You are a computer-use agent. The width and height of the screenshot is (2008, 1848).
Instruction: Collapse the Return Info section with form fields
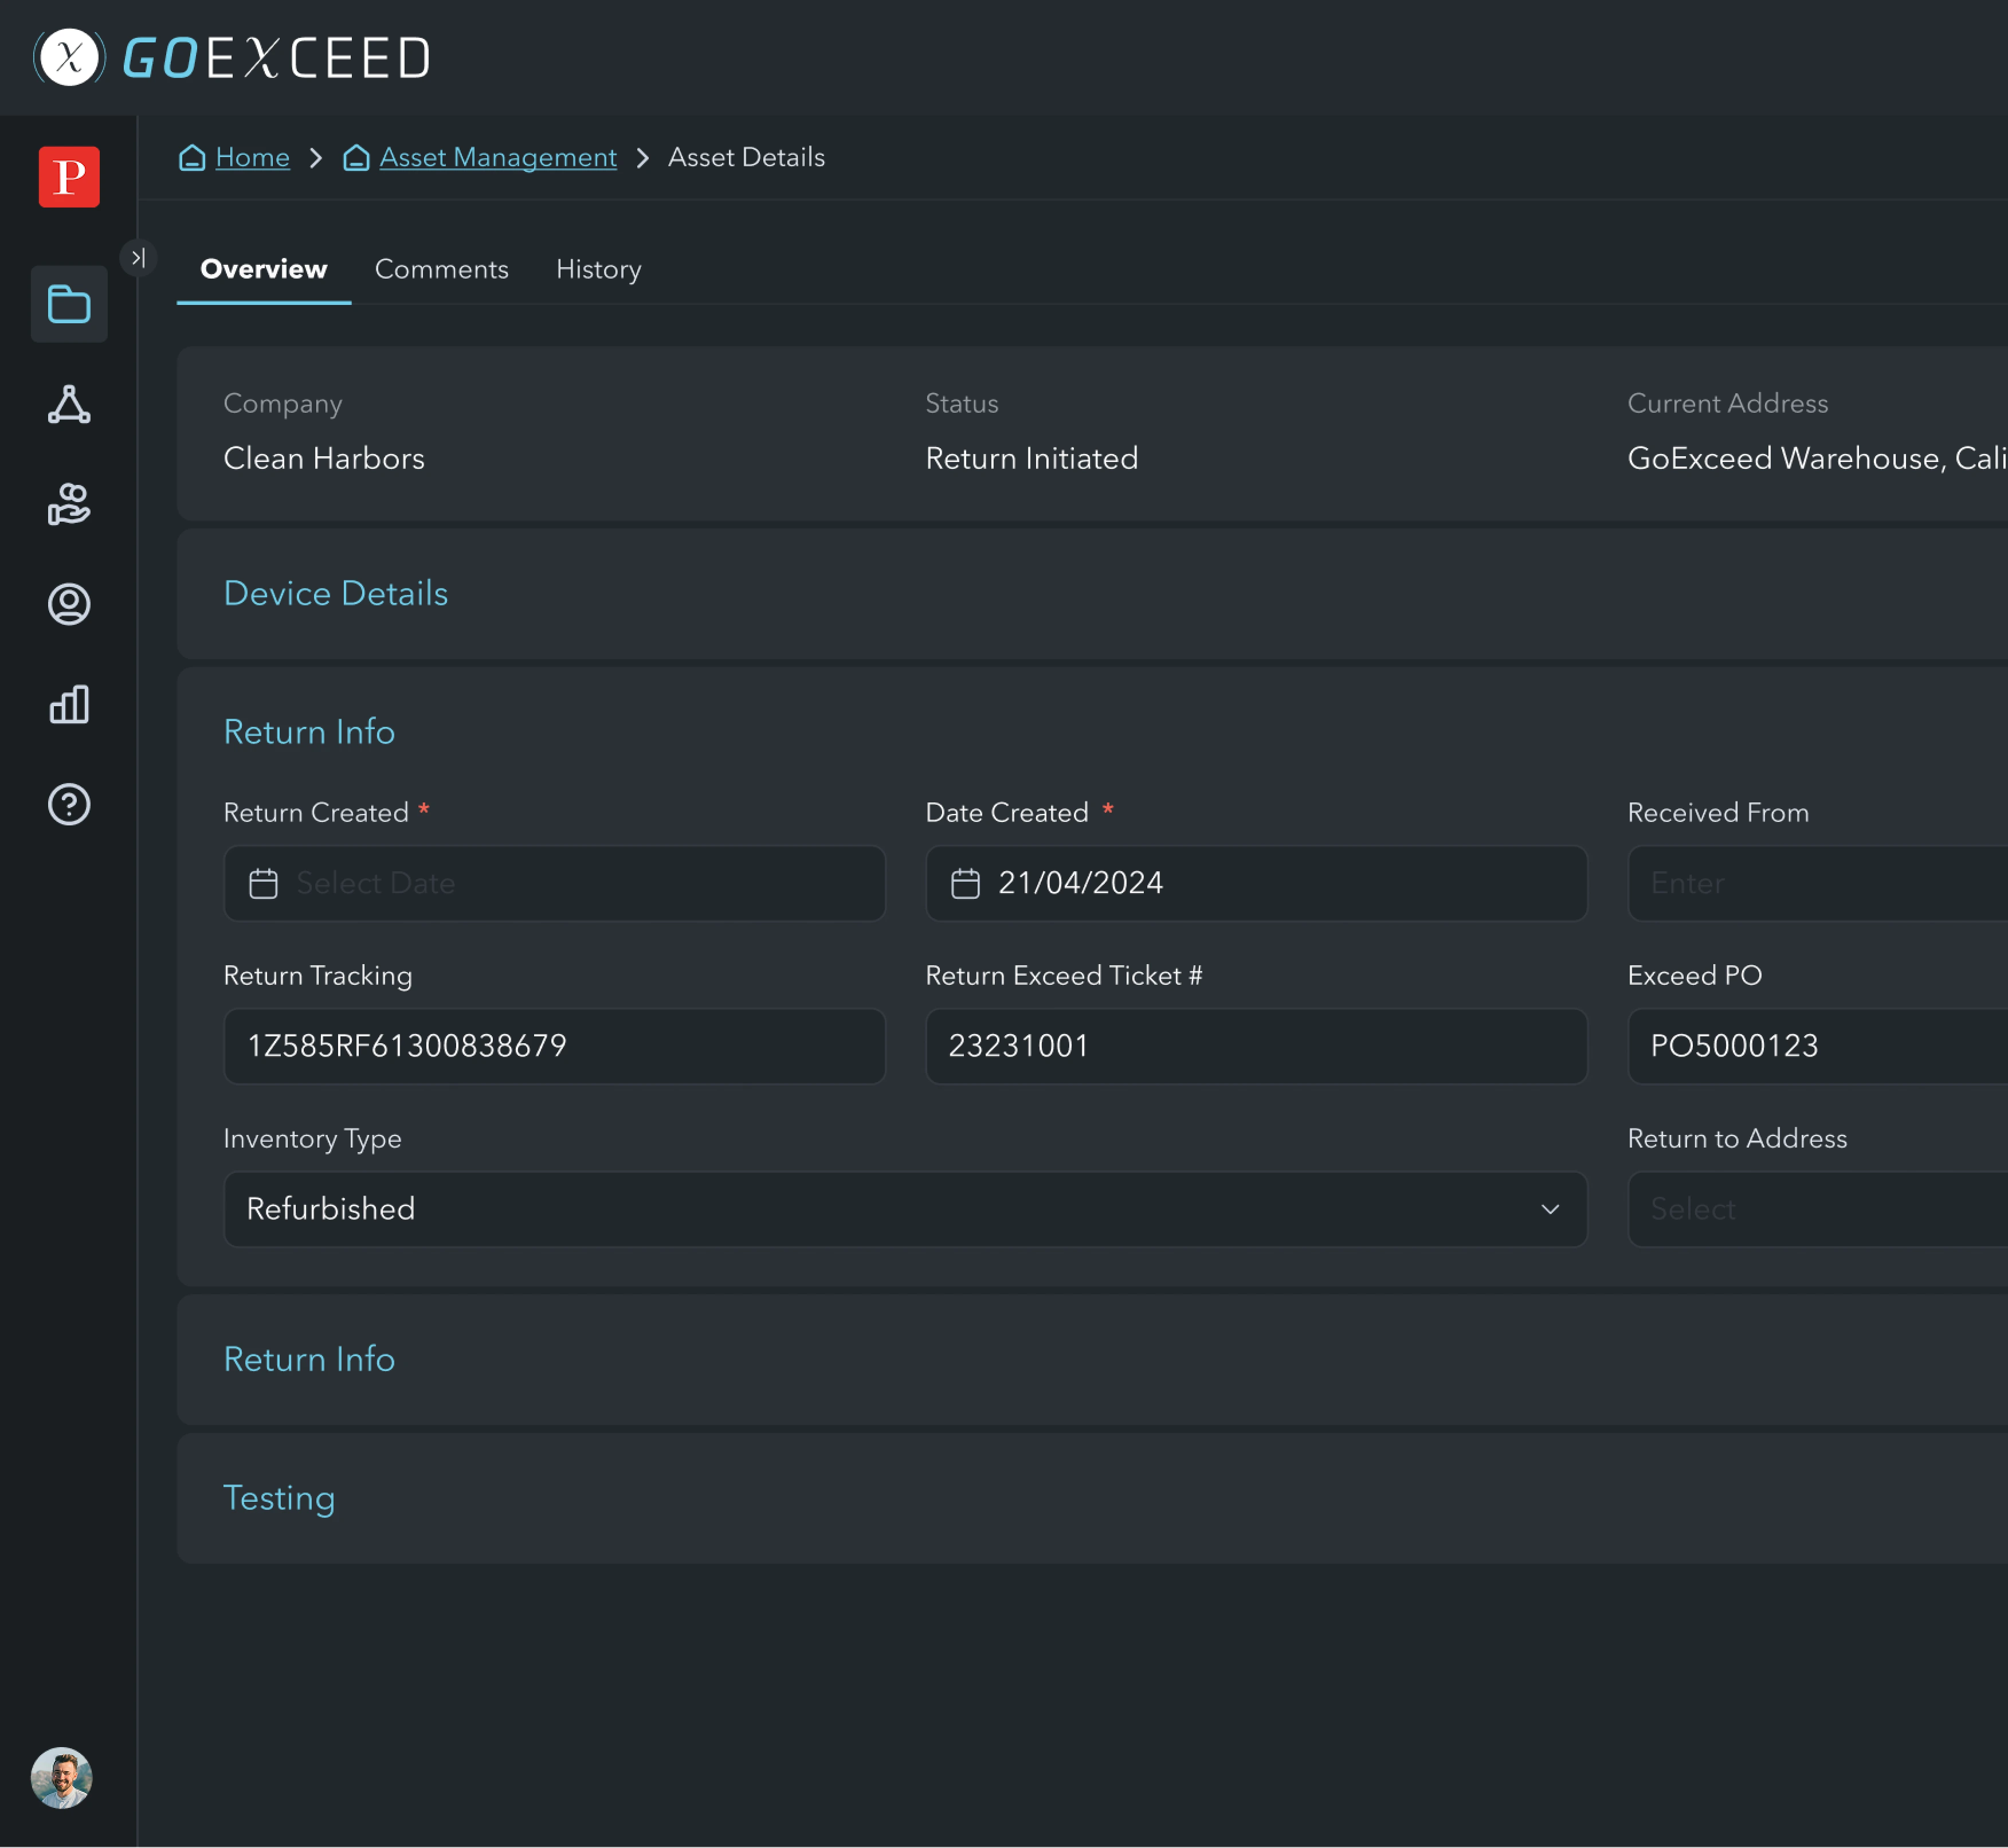pos(310,731)
